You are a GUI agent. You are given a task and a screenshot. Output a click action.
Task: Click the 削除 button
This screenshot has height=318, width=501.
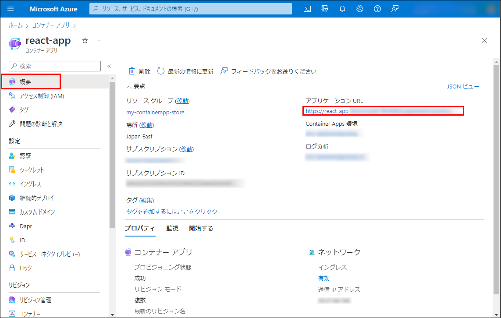(x=139, y=71)
